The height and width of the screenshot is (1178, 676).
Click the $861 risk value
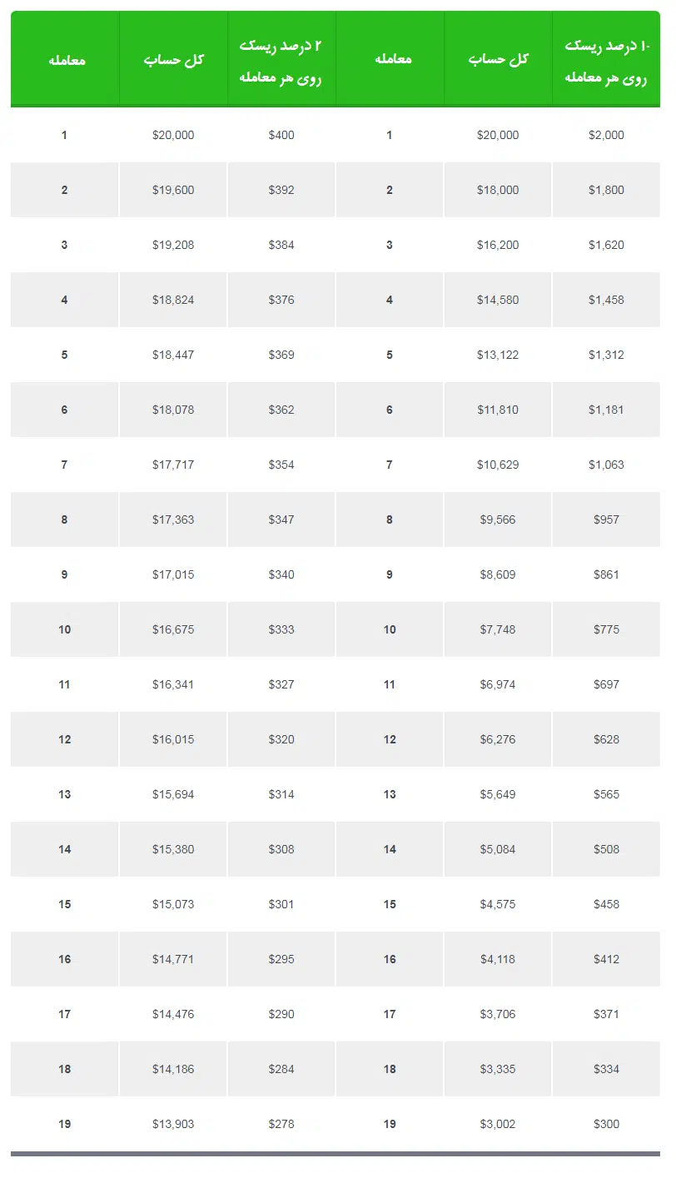606,574
